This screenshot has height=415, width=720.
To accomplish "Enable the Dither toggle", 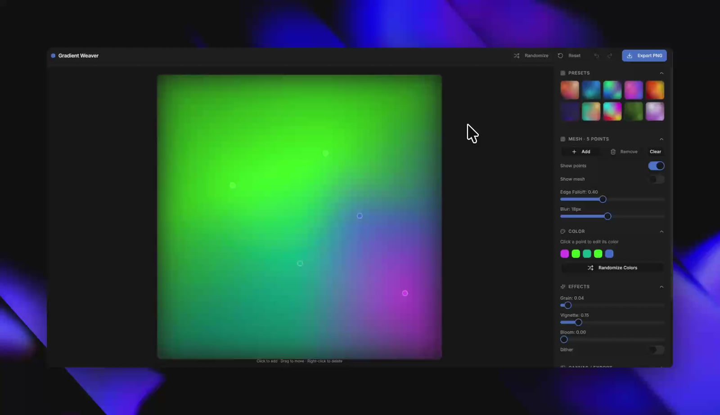I will 656,350.
